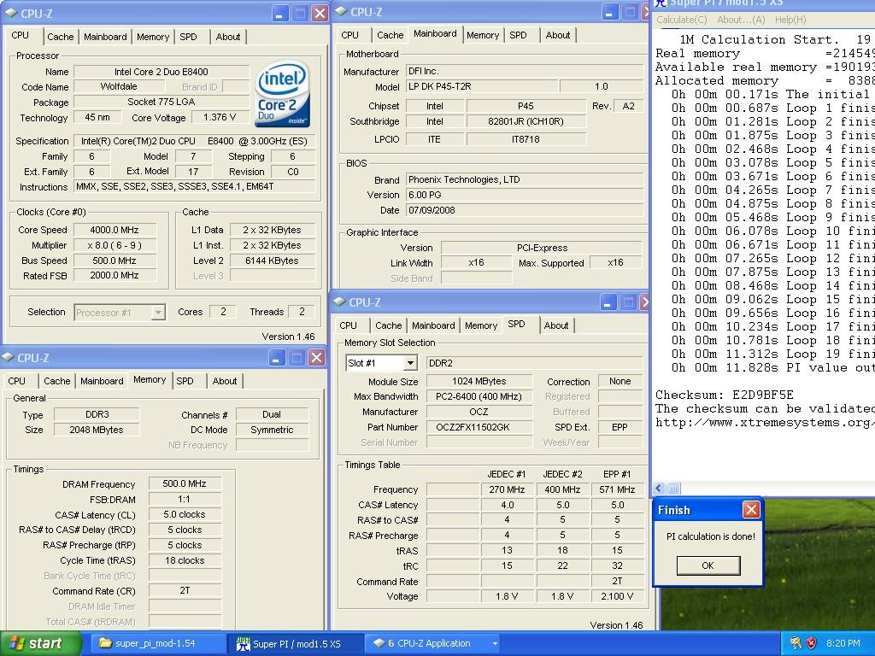This screenshot has width=875, height=656.
Task: Click the CPU-Z title icon in the memory timings window
Action: point(8,358)
